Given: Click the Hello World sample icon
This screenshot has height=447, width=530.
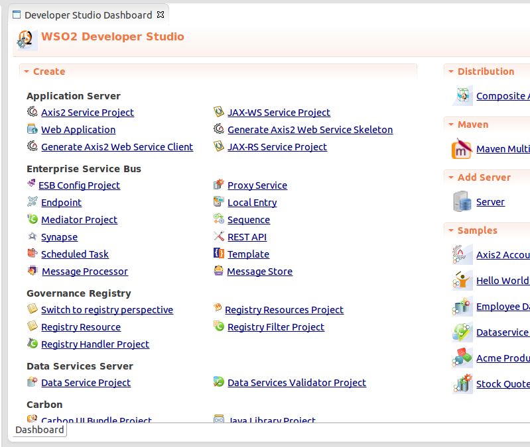Looking at the screenshot, I should coord(462,281).
